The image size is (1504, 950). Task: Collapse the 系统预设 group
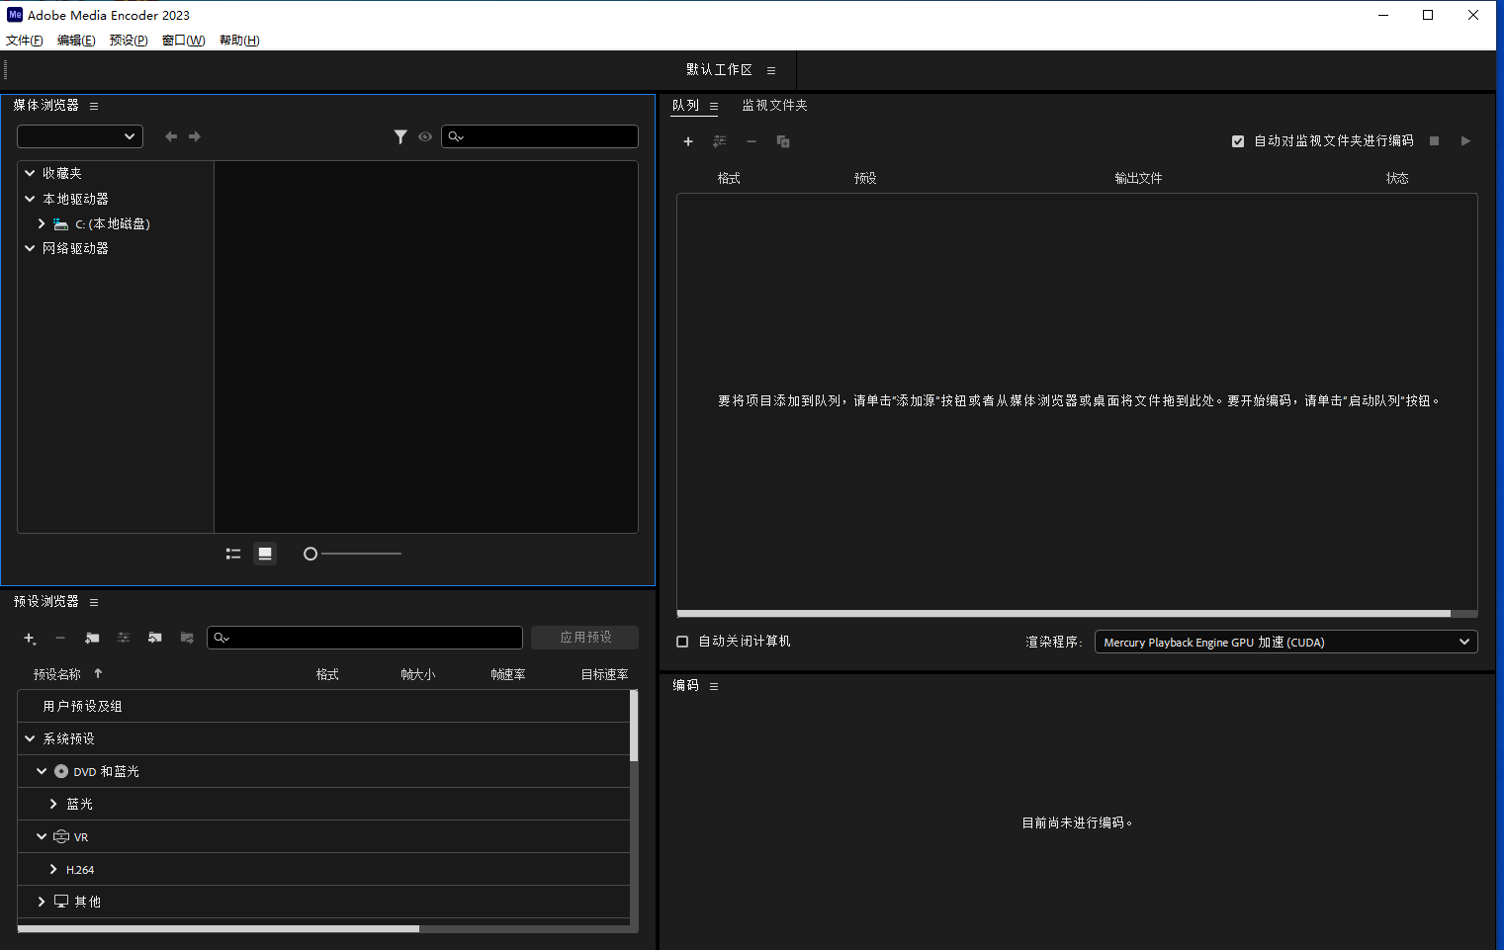(30, 738)
